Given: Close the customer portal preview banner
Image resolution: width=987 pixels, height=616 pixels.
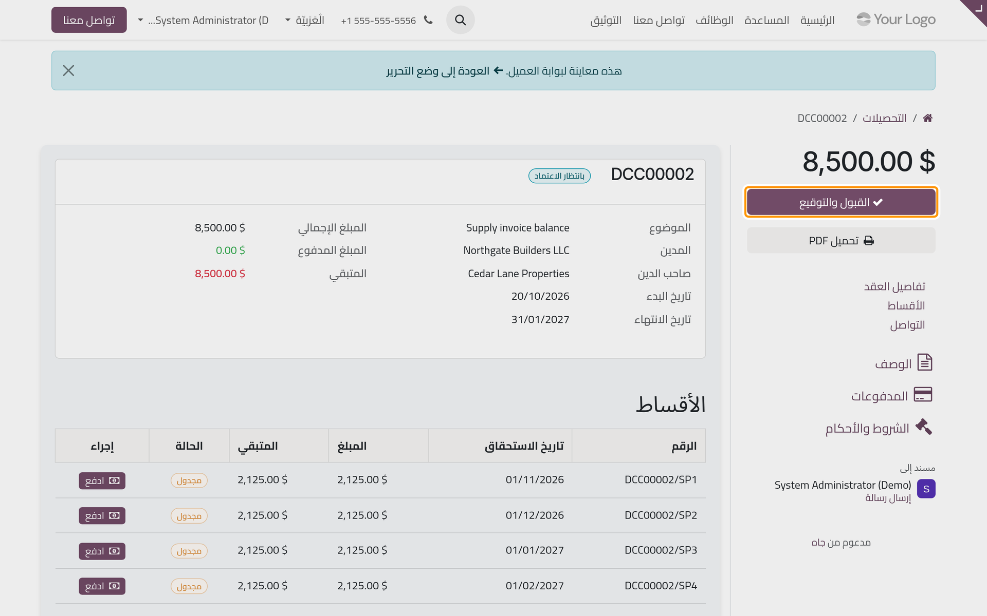Looking at the screenshot, I should pos(68,70).
